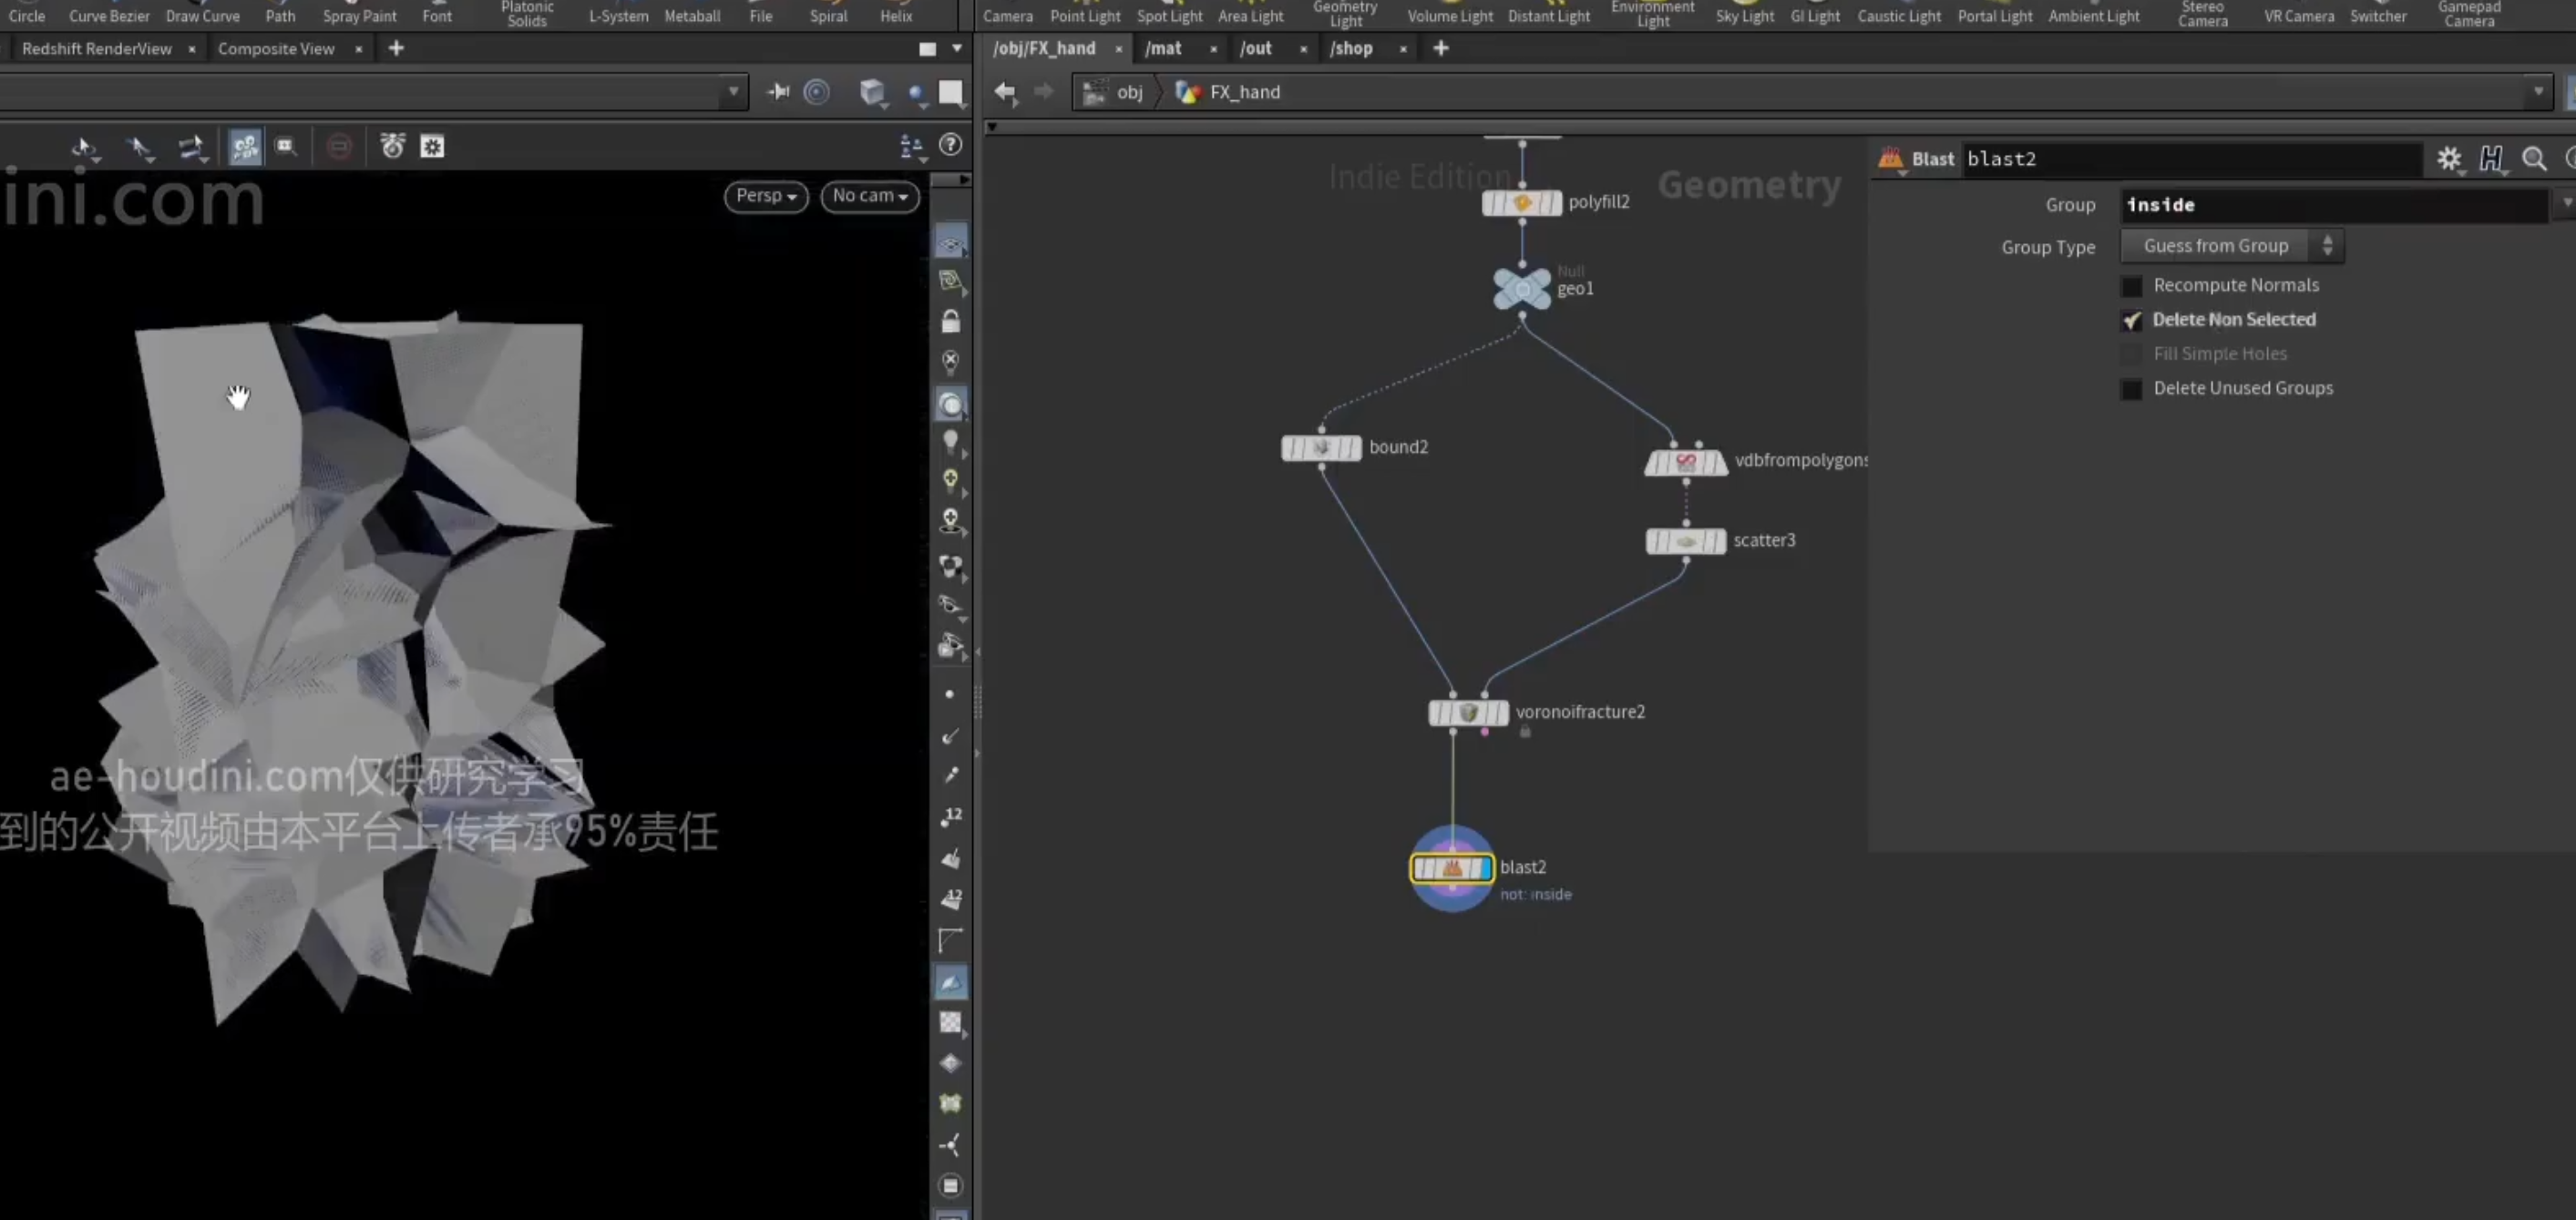Click the Group field containing inside

[x=2332, y=205]
